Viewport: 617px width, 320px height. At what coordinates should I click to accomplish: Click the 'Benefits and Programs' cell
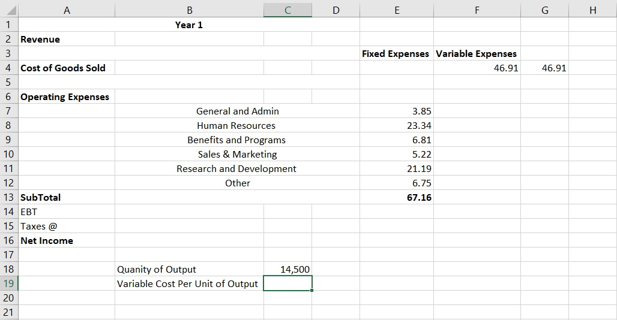237,140
